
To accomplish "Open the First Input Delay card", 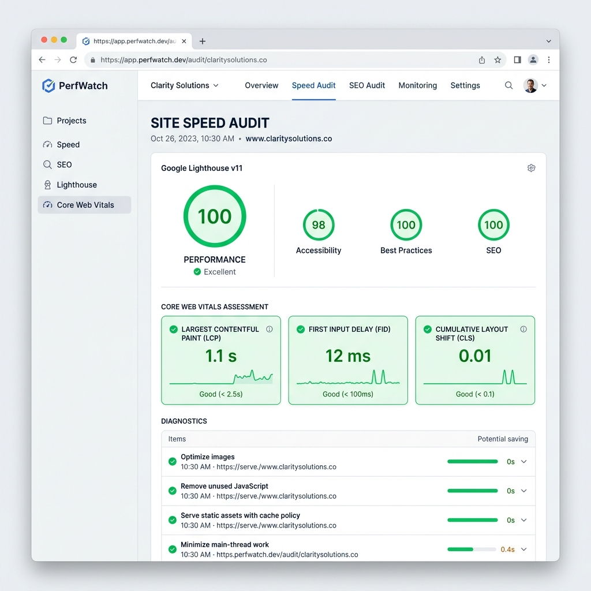I will [x=348, y=360].
